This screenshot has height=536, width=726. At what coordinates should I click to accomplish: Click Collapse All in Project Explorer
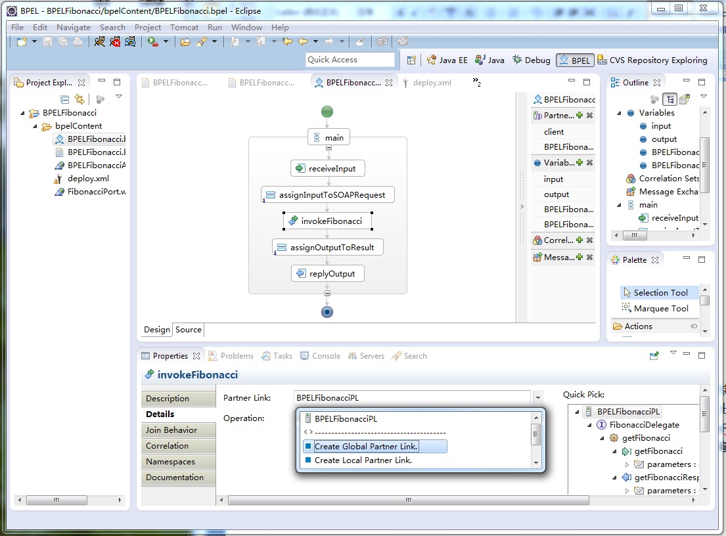click(x=64, y=99)
